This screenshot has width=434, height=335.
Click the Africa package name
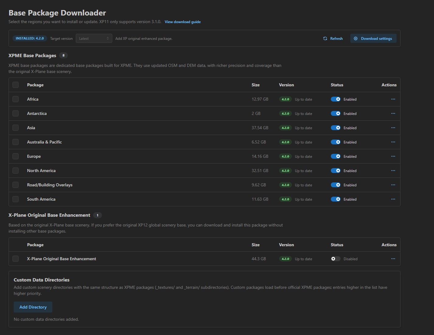(33, 99)
